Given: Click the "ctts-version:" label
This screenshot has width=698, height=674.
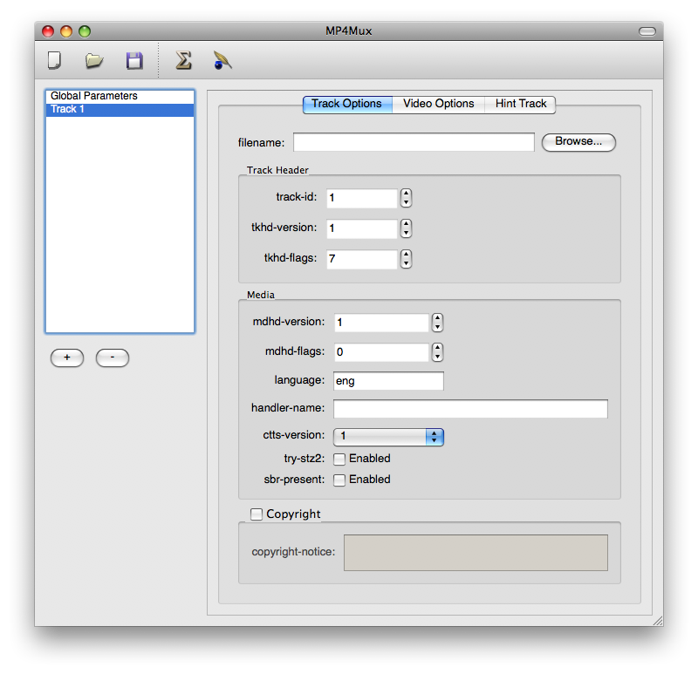Looking at the screenshot, I should [x=294, y=435].
